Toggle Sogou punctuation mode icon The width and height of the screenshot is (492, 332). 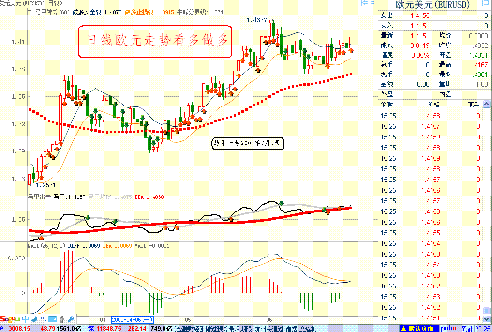pos(43,320)
